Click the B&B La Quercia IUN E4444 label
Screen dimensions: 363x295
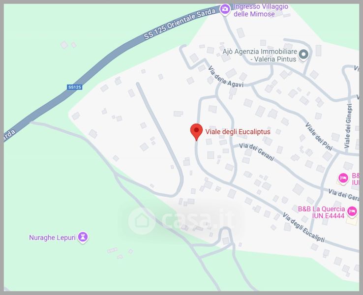(321, 212)
